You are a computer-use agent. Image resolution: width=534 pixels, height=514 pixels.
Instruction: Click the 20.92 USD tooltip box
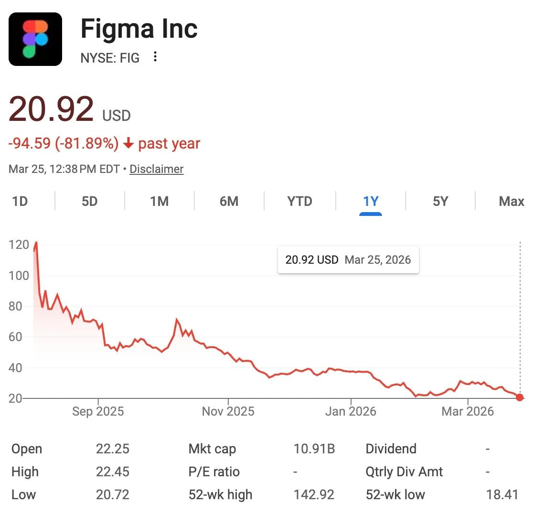click(x=348, y=260)
